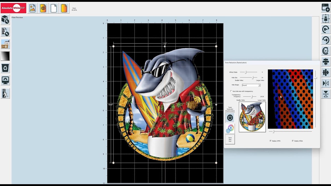Click the zoomed raster dot preview image

[x=290, y=99]
